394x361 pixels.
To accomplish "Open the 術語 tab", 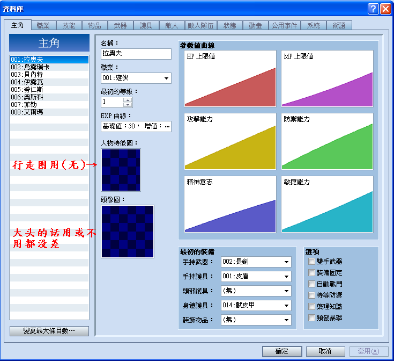I will [339, 25].
